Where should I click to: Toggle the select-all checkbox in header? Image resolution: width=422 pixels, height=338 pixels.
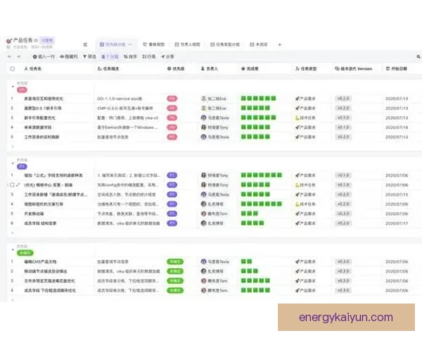point(13,69)
